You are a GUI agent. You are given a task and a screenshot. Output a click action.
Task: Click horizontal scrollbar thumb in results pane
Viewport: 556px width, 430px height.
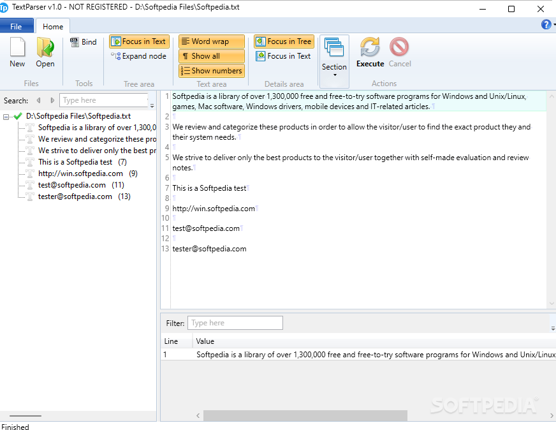point(305,415)
